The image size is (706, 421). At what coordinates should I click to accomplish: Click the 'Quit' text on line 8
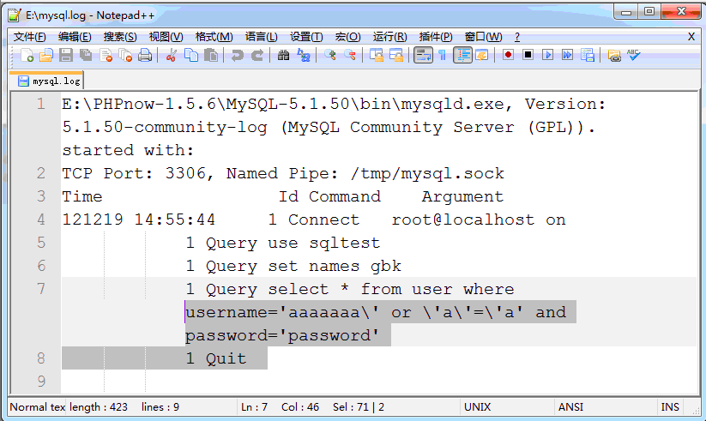coord(226,358)
